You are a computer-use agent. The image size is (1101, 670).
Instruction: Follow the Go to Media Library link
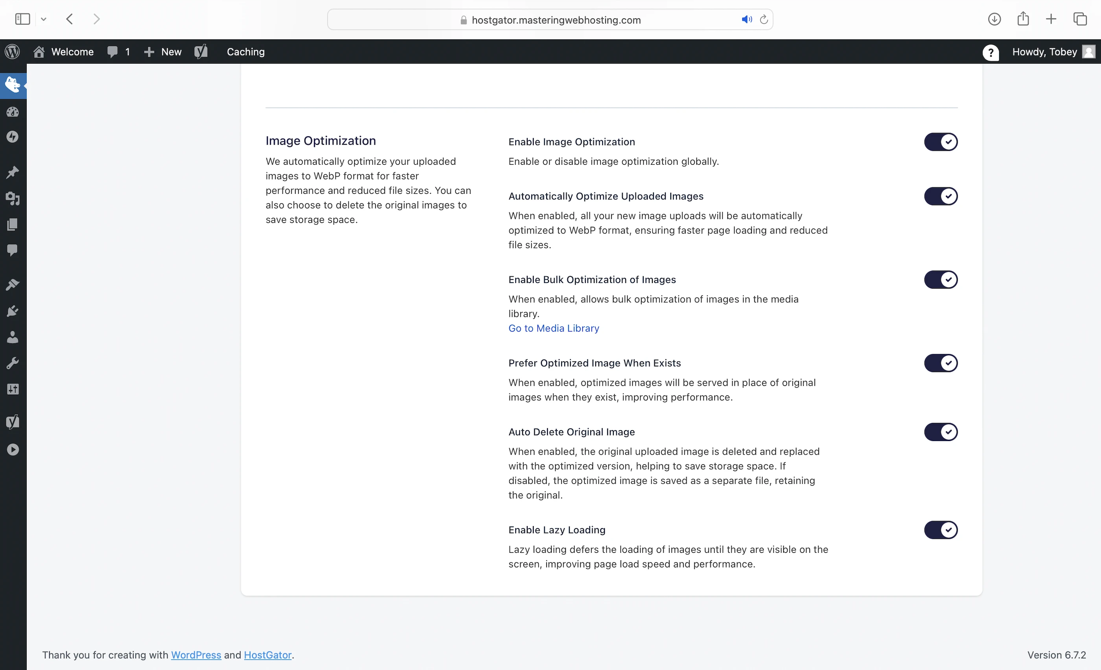pyautogui.click(x=553, y=328)
